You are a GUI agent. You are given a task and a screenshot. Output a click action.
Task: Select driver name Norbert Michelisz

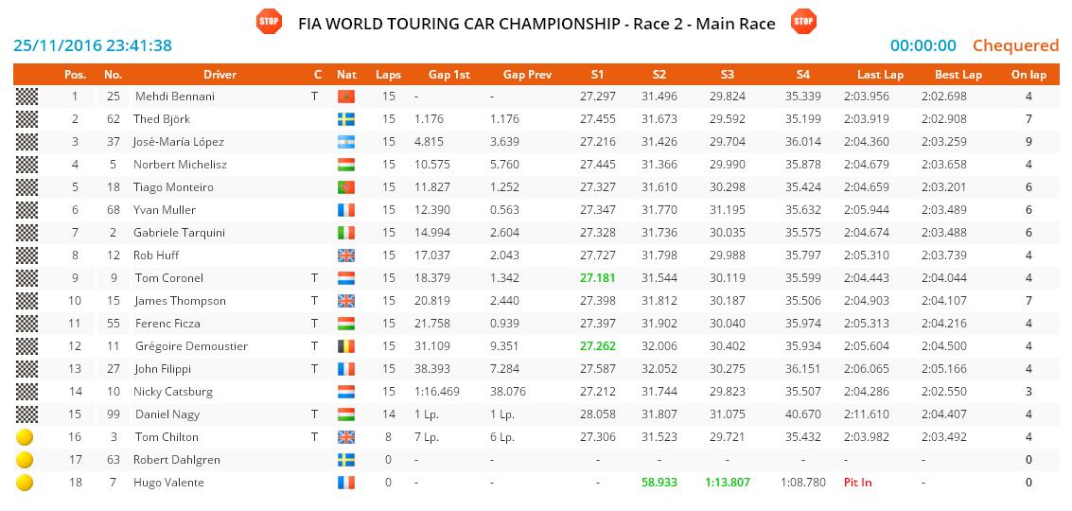coord(181,165)
